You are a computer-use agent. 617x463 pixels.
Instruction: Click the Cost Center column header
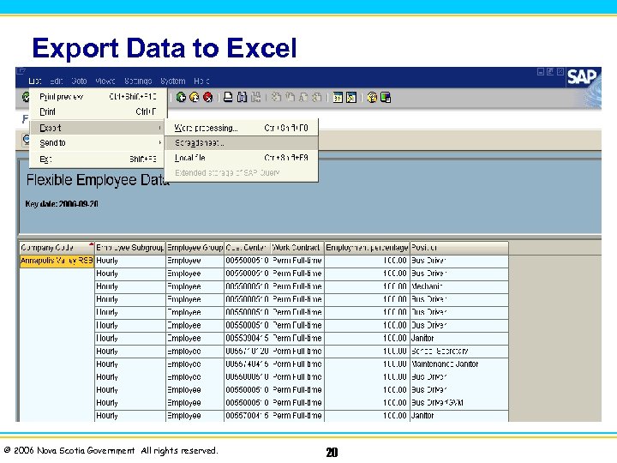tap(248, 248)
